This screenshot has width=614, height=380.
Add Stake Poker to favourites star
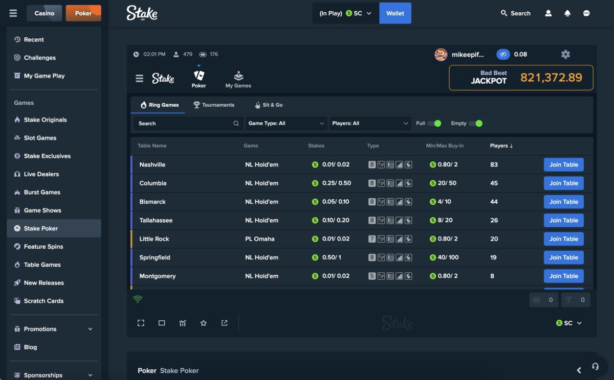click(x=204, y=323)
